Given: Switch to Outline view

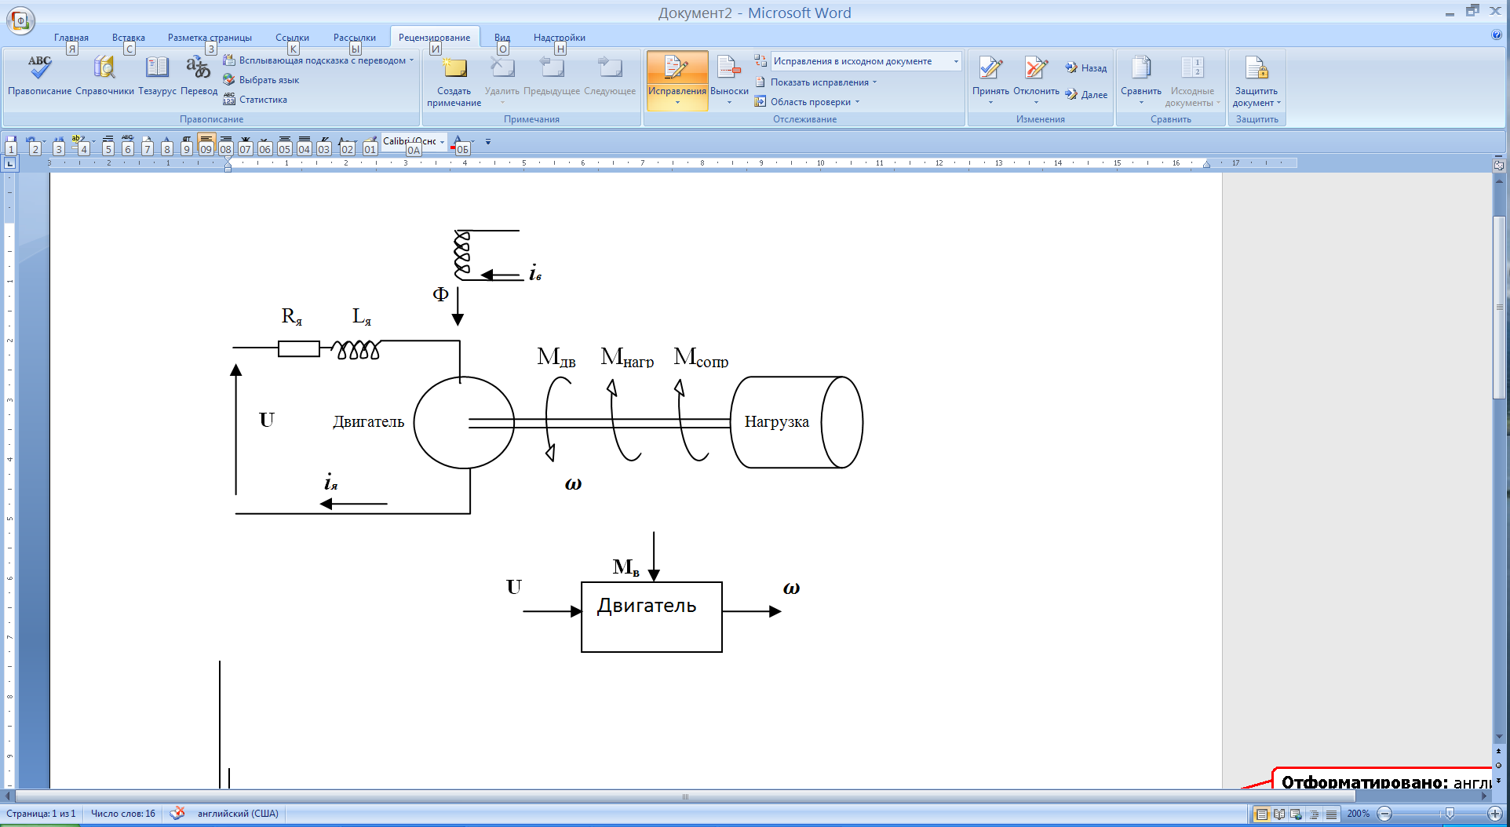Looking at the screenshot, I should click(x=1314, y=814).
